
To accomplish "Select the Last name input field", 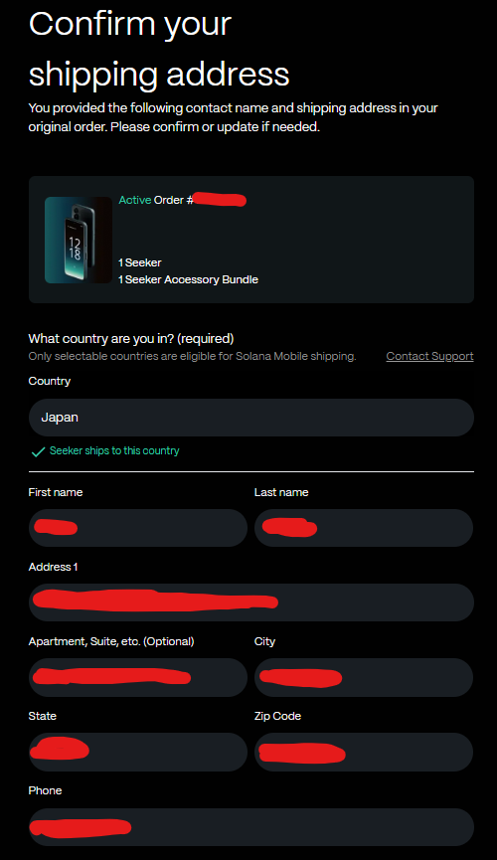I will click(364, 528).
